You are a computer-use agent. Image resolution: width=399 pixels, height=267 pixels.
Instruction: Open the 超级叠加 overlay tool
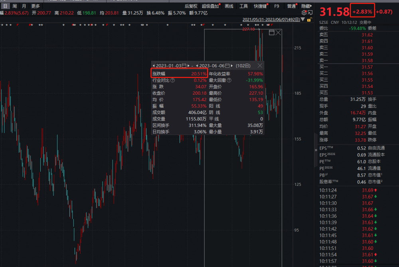pos(210,6)
